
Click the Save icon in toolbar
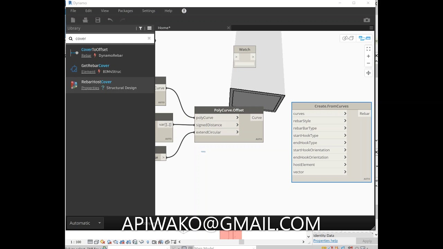coord(98,20)
